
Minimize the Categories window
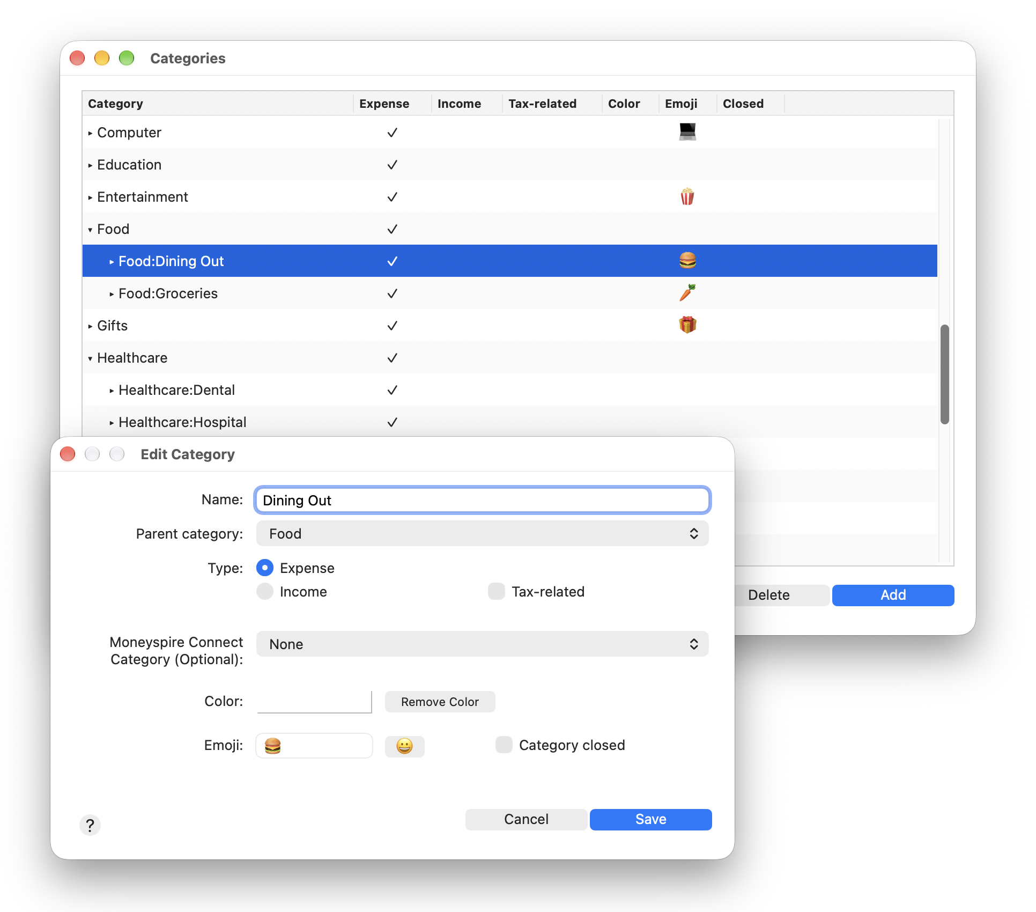[x=102, y=58]
